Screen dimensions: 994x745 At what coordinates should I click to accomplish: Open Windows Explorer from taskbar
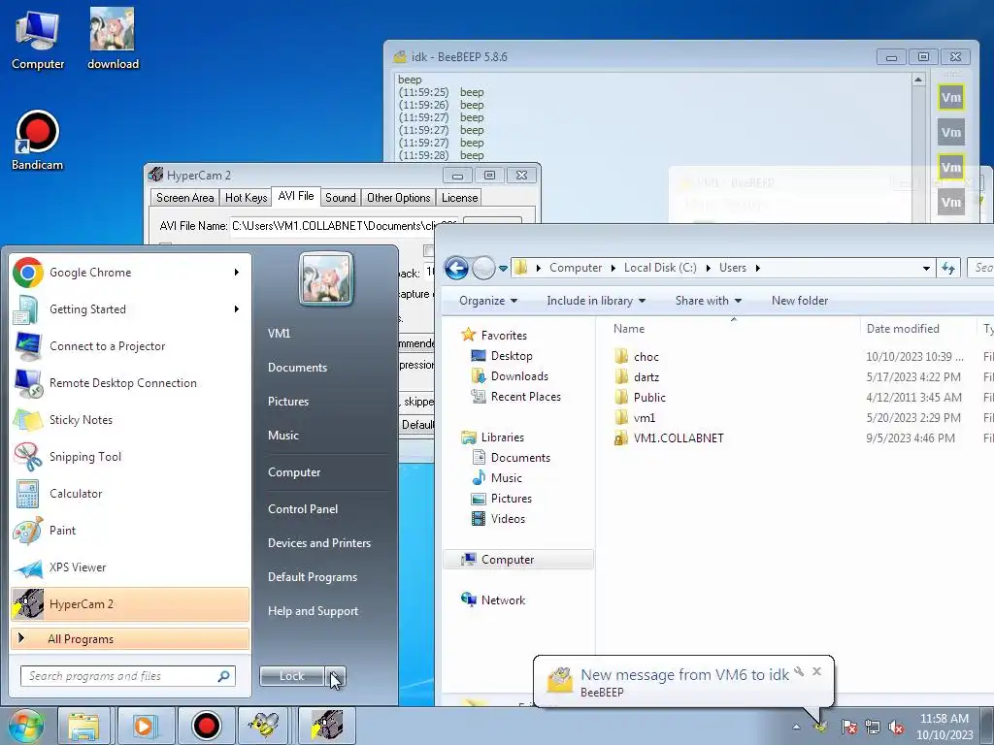click(83, 726)
